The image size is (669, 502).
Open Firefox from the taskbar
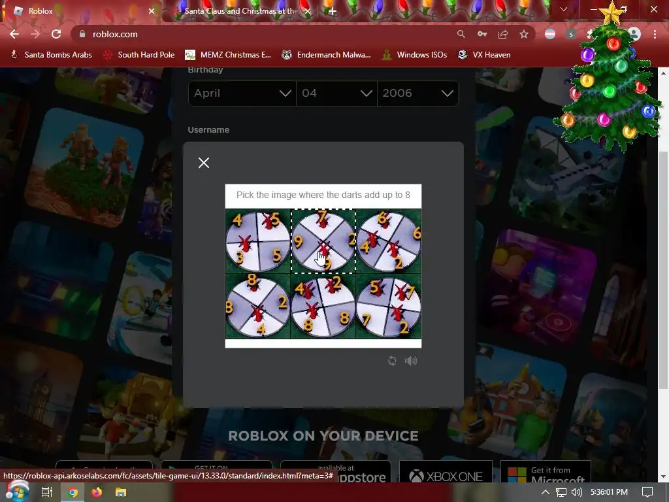pos(97,492)
